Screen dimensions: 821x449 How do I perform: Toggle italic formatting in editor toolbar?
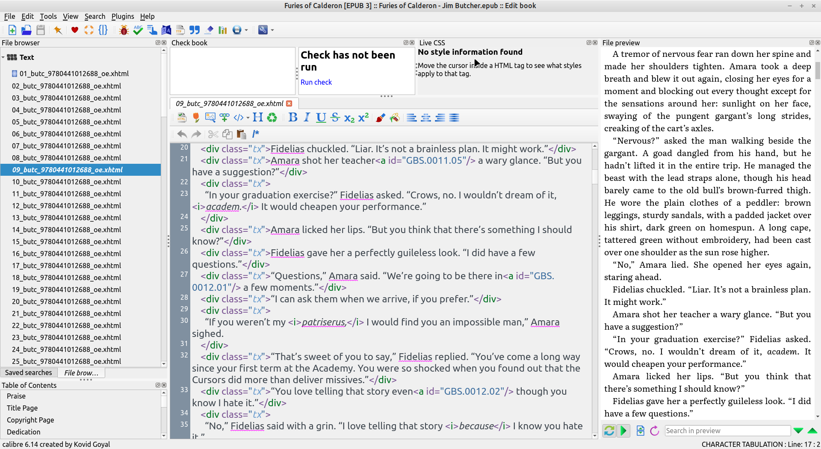click(307, 118)
